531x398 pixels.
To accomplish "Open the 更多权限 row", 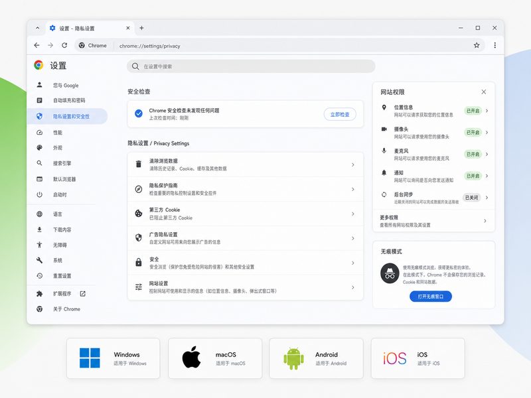I will point(433,221).
